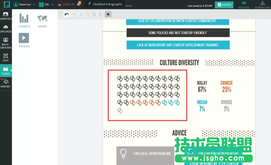The height and width of the screenshot is (165, 271).
Task: Open the Preview eye button
Action: [x=244, y=5]
